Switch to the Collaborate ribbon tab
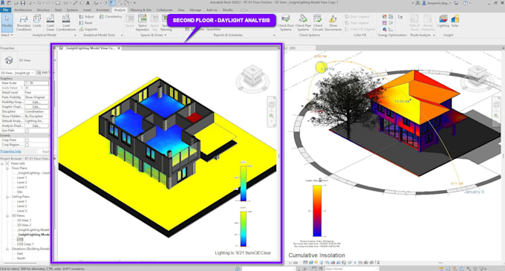 point(164,10)
